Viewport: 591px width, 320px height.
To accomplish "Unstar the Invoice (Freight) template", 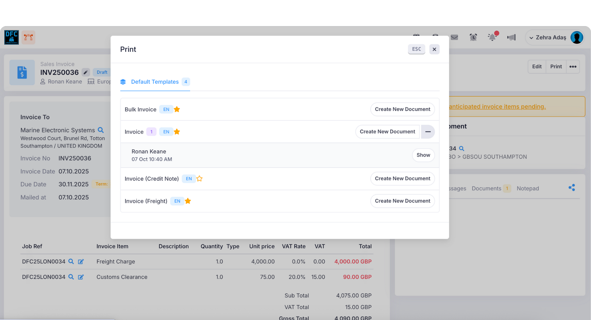I will (x=188, y=201).
